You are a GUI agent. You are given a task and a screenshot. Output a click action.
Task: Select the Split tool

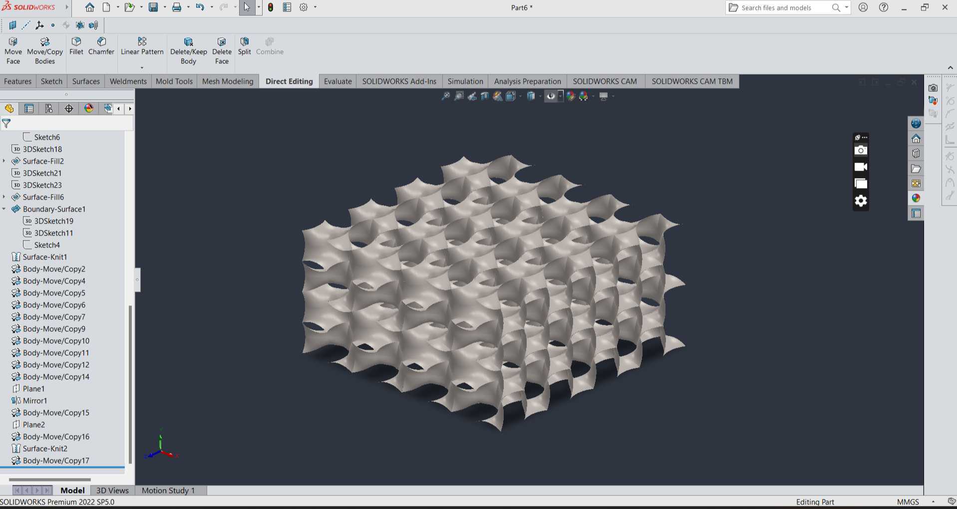[x=244, y=46]
